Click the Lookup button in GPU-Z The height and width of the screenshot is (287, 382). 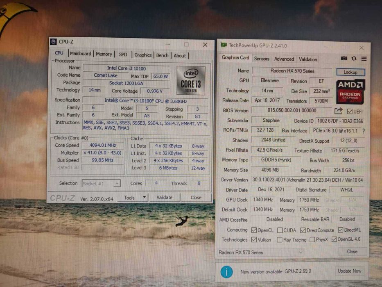click(x=350, y=72)
